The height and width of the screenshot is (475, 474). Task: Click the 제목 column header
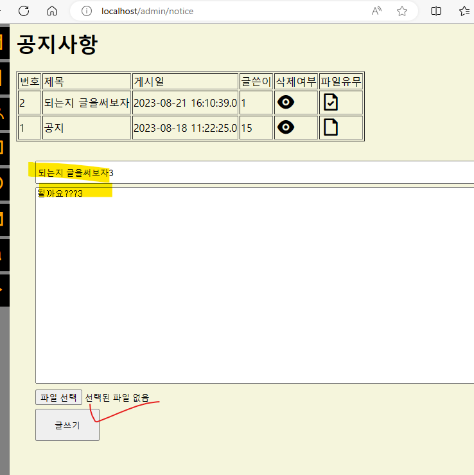point(87,81)
